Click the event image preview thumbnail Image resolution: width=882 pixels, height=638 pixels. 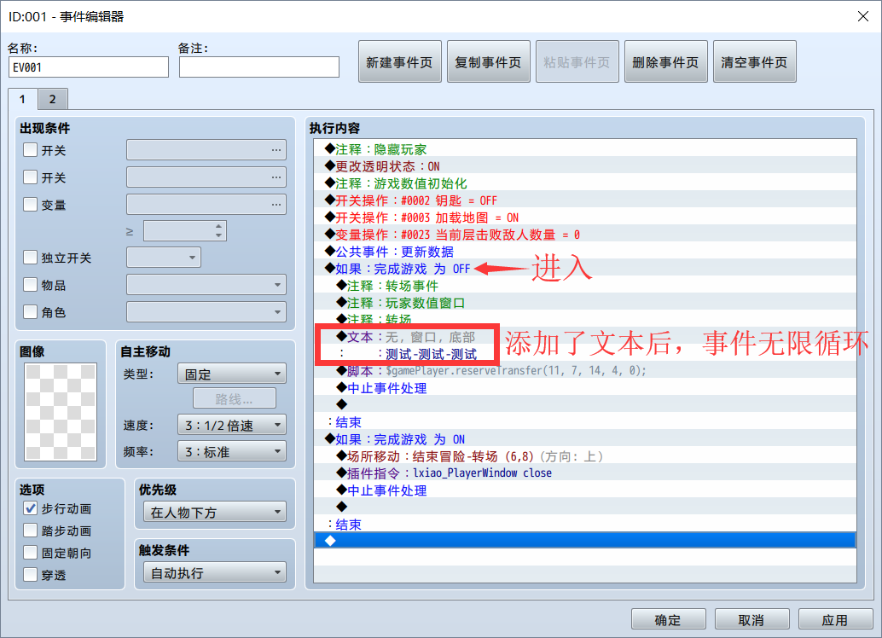(61, 412)
